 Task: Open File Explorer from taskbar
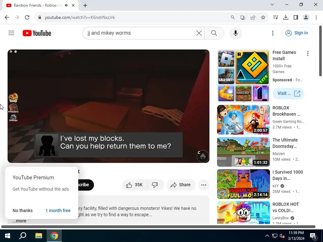[x=38, y=236]
